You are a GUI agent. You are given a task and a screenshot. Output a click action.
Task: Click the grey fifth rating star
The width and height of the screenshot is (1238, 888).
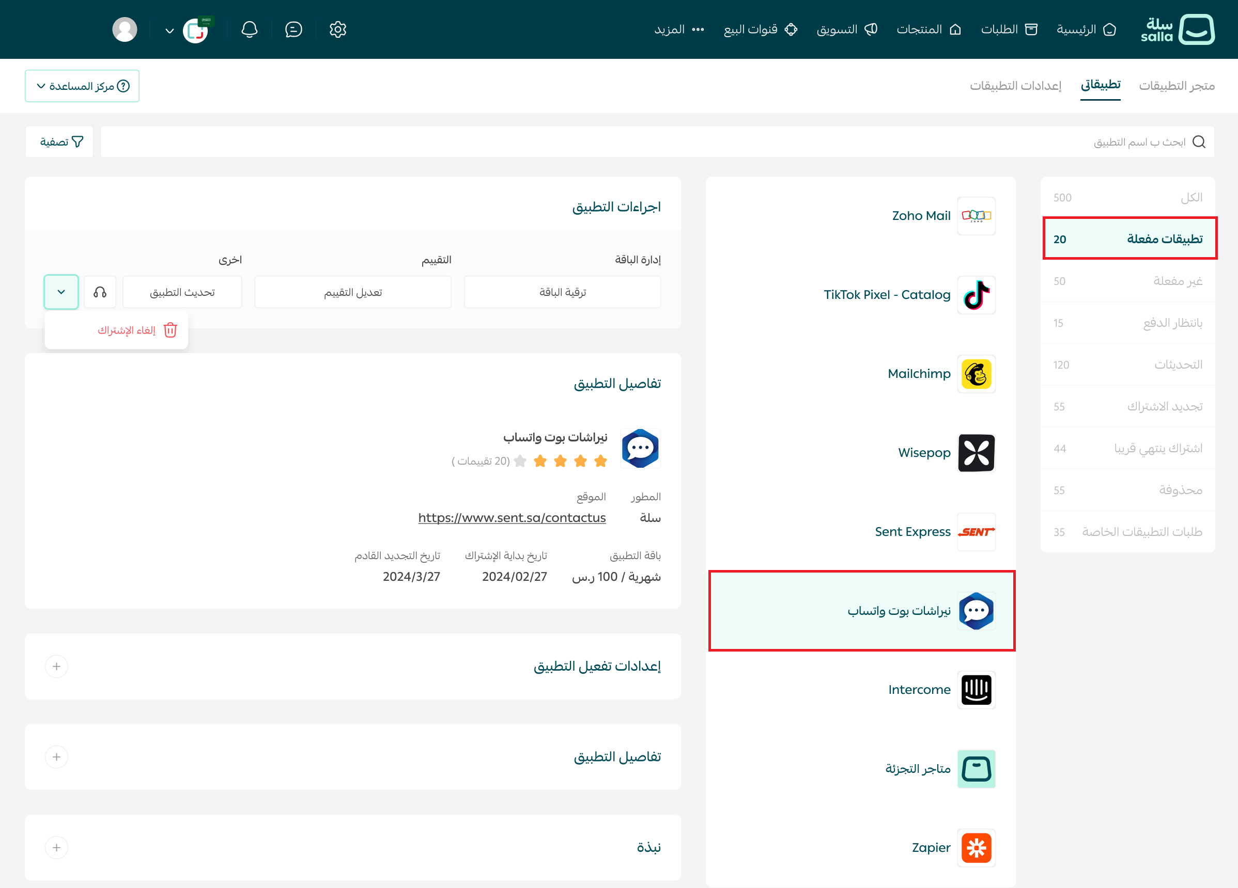pyautogui.click(x=520, y=462)
